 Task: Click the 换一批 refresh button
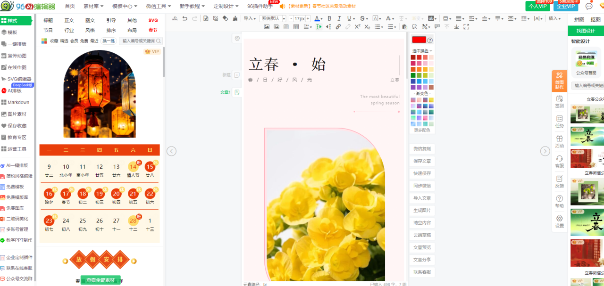(109, 41)
